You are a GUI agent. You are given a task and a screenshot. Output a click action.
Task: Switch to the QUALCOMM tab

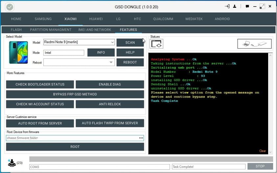pyautogui.click(x=163, y=19)
